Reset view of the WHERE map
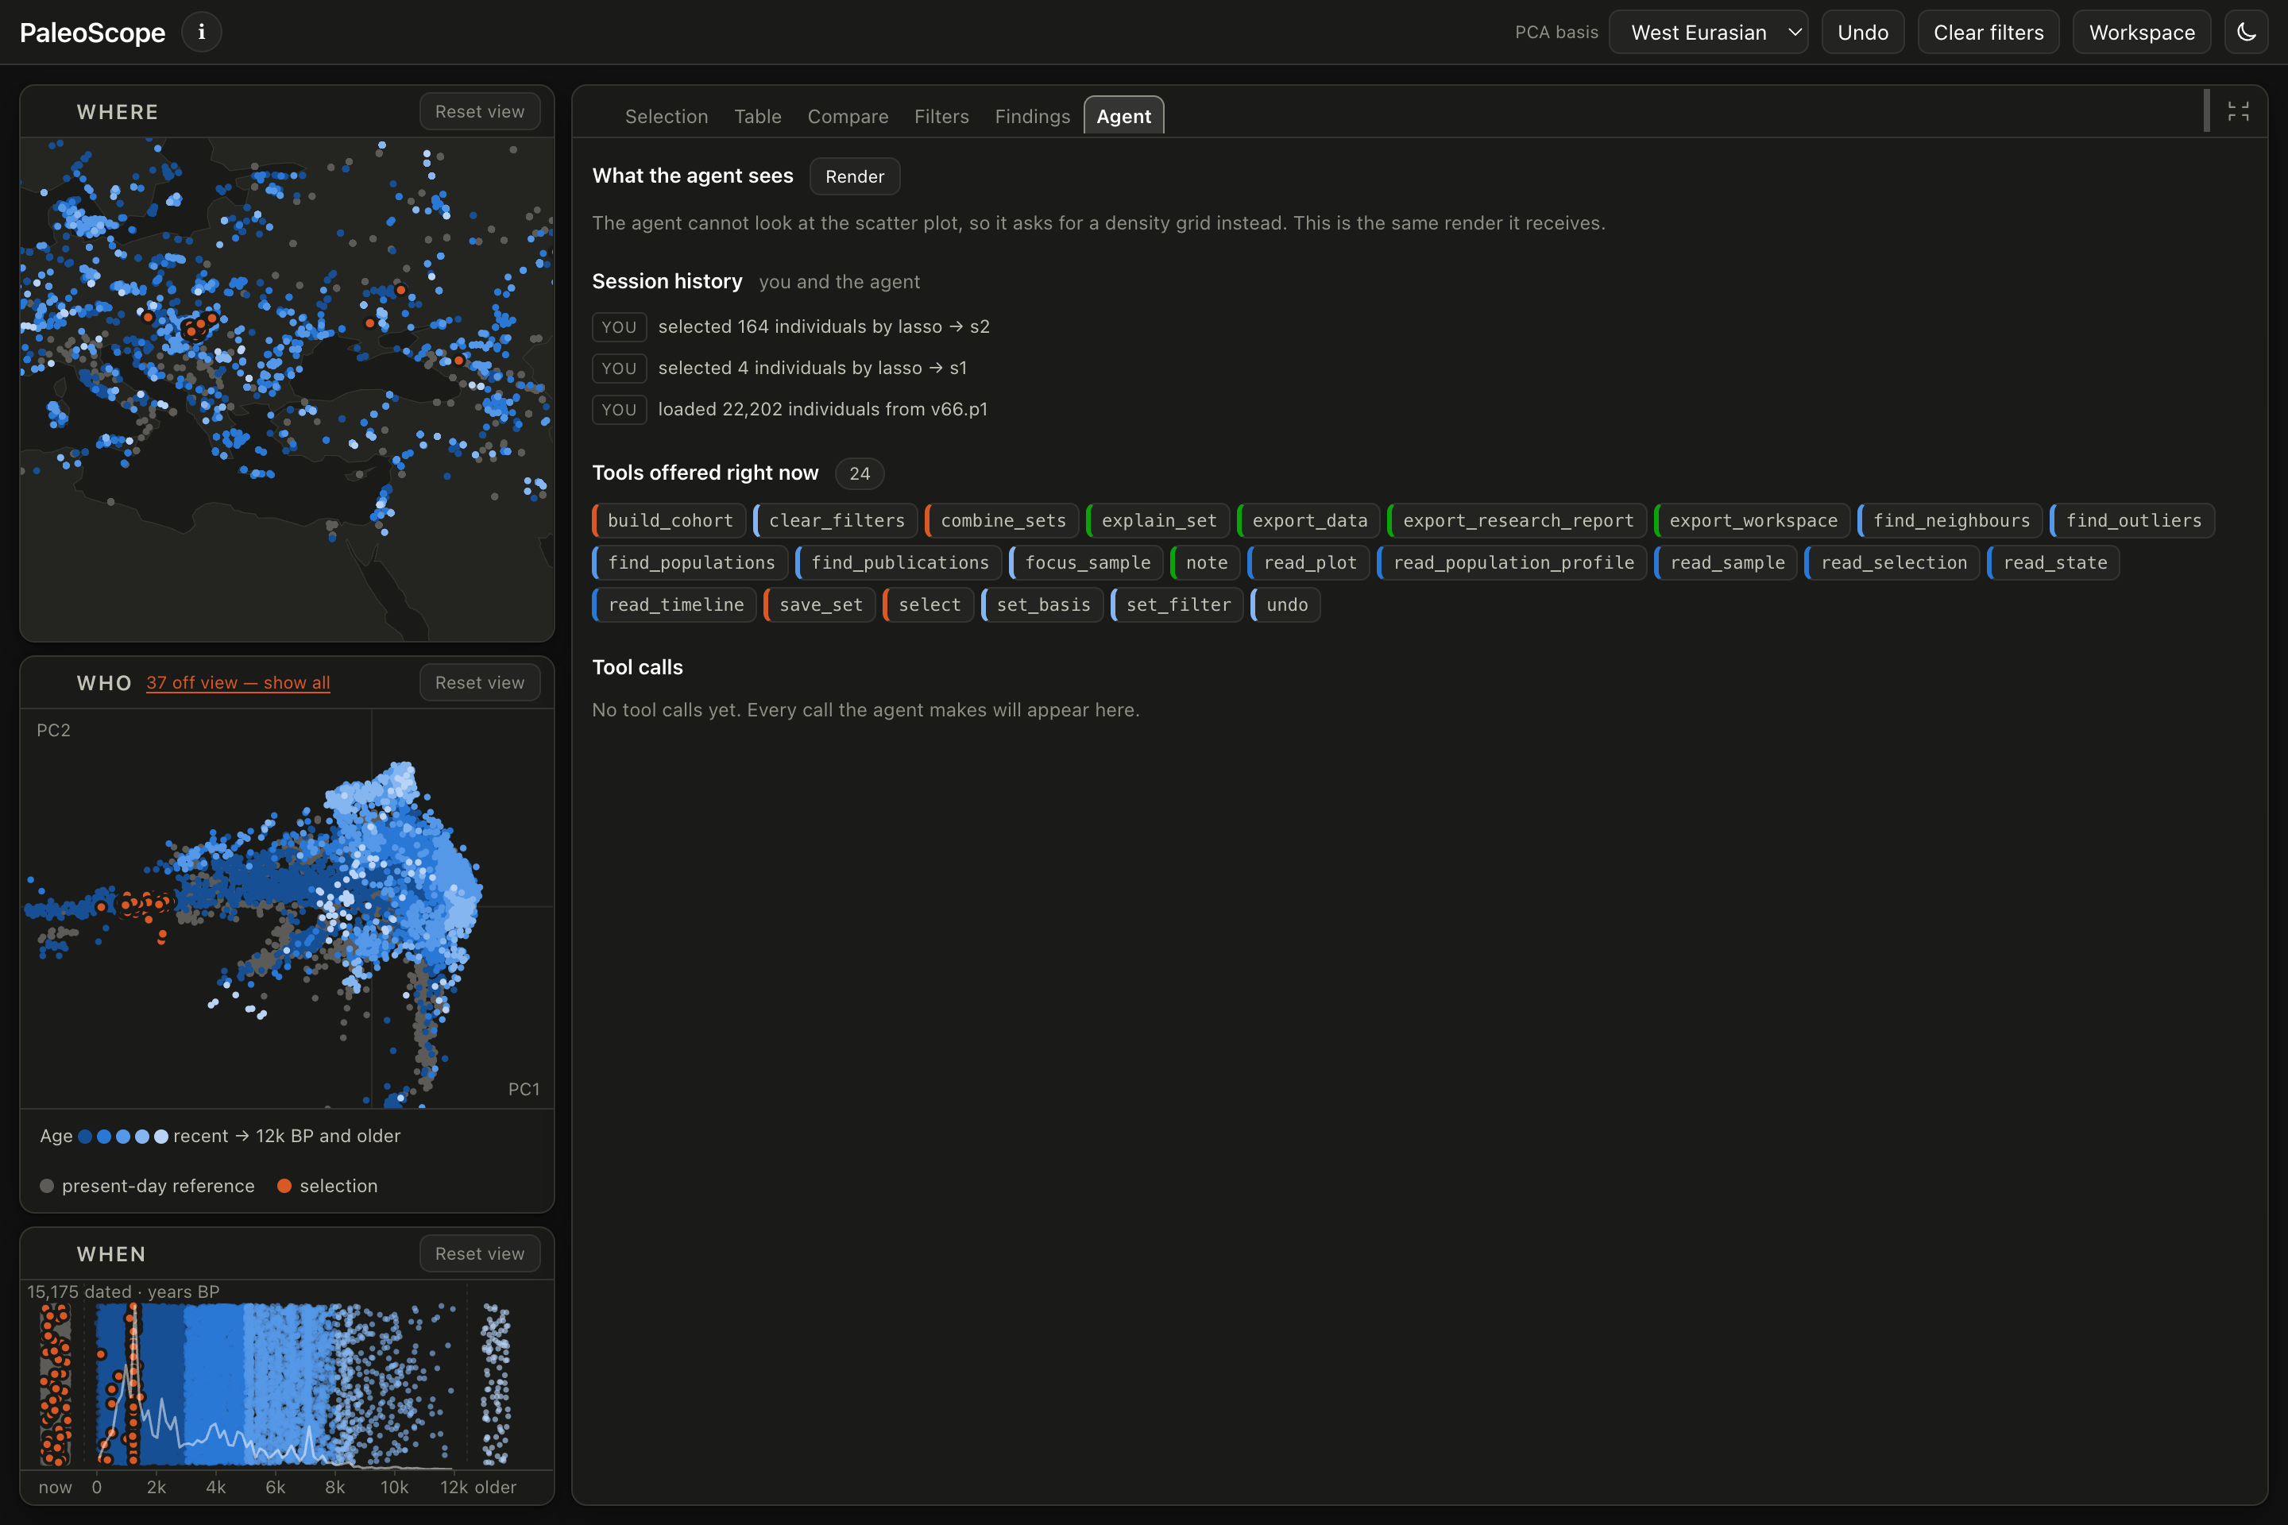Viewport: 2288px width, 1525px height. [480, 112]
